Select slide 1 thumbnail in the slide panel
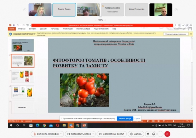 23,45
